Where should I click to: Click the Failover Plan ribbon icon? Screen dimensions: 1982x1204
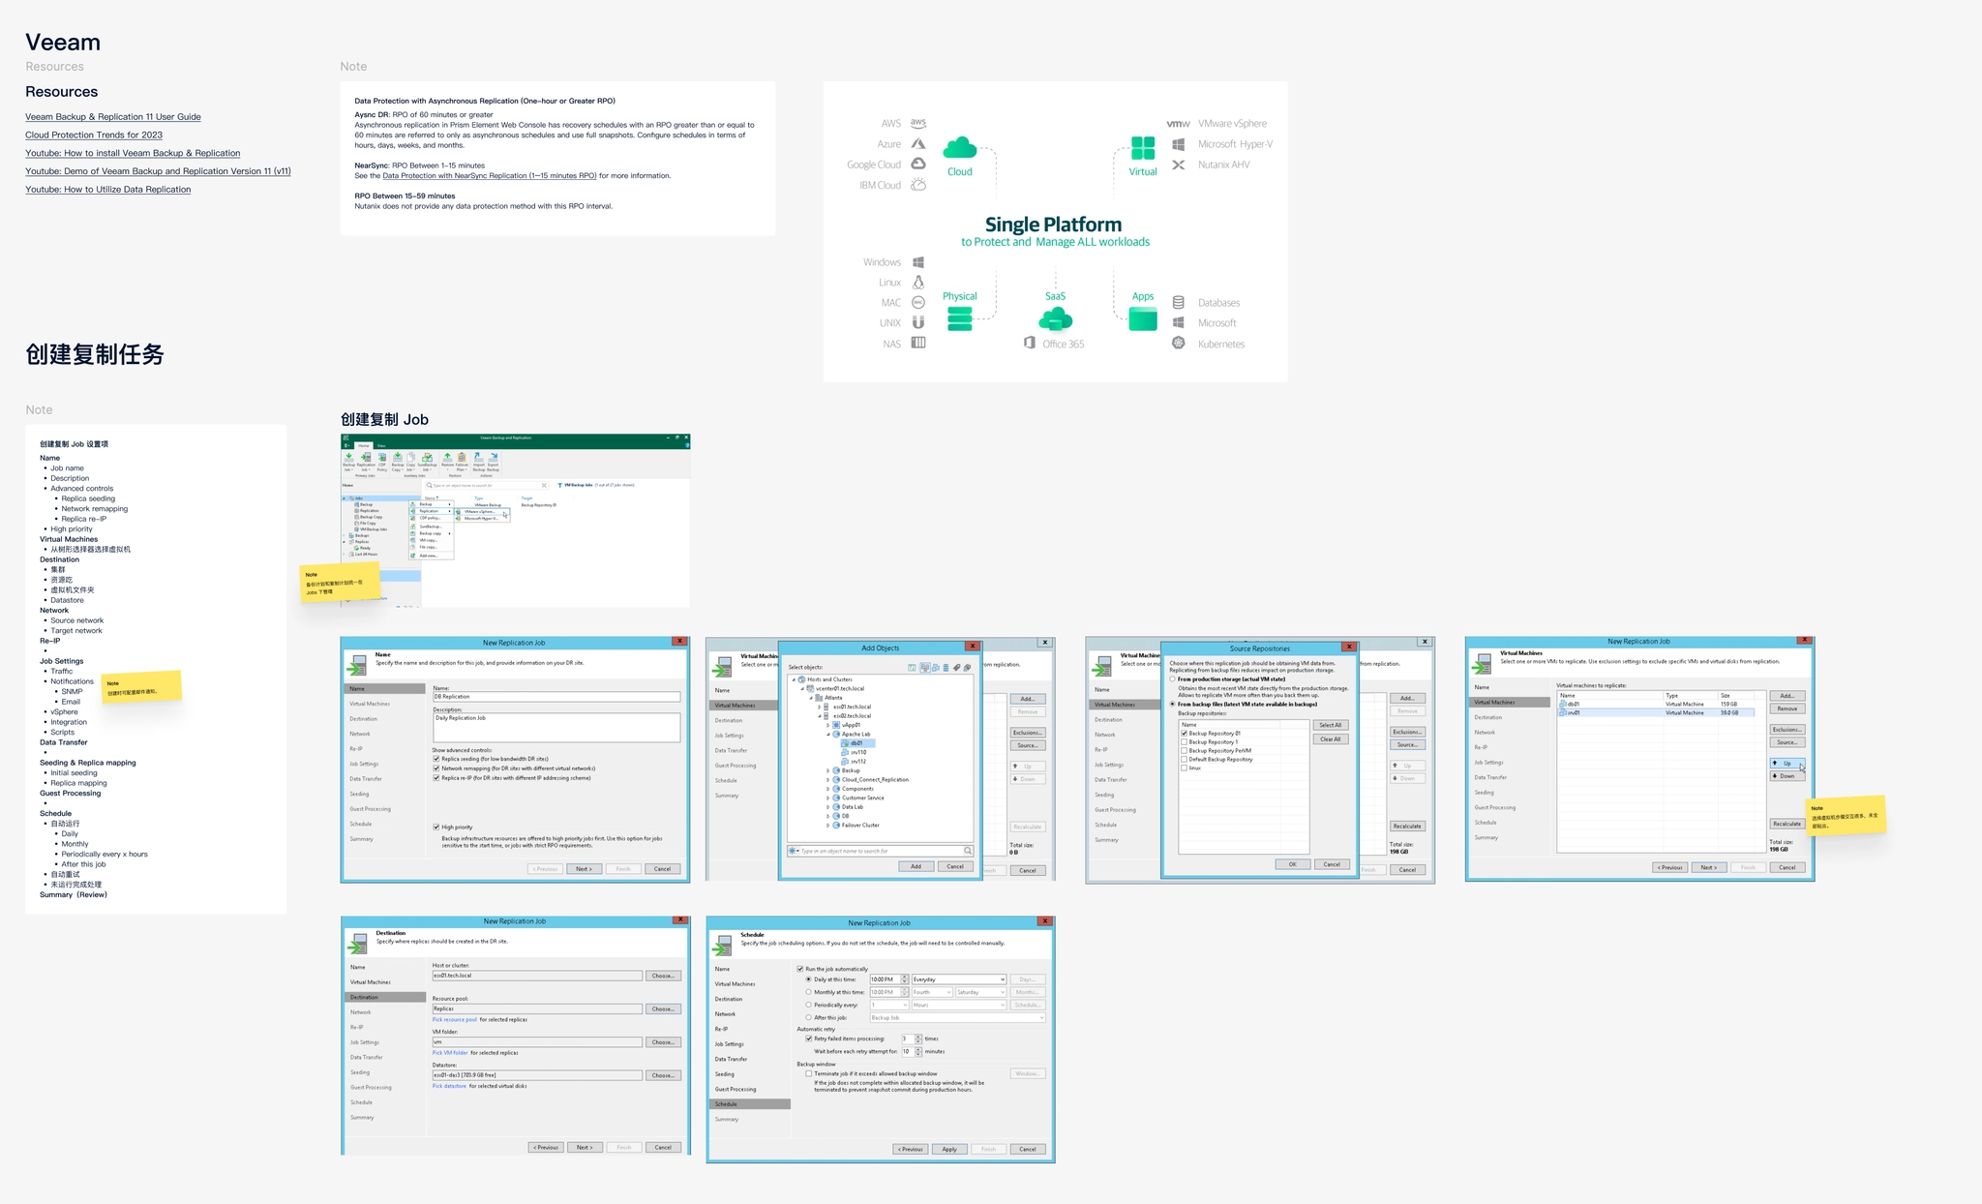point(462,458)
